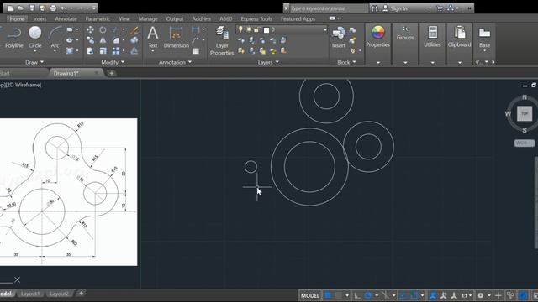Click the Move tool in Modify panel
Screen dimensions: 538x302
[x=90, y=30]
